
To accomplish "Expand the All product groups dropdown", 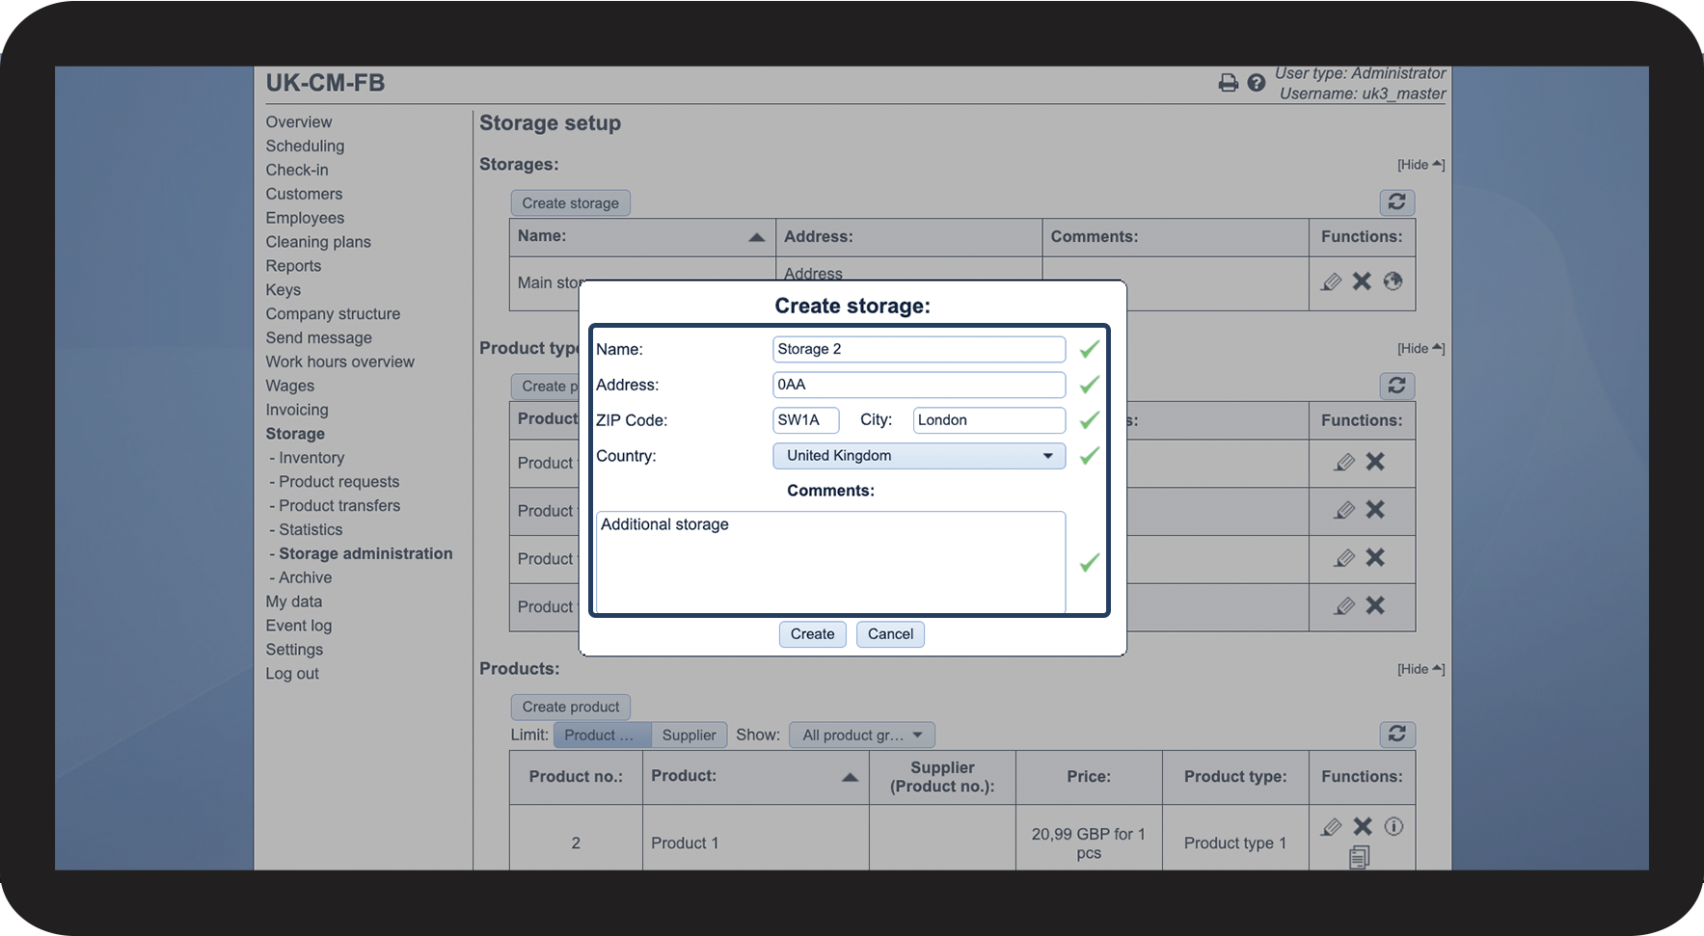I will tap(861, 735).
